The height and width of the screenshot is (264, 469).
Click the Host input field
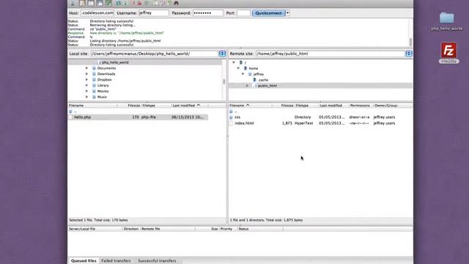(x=97, y=13)
